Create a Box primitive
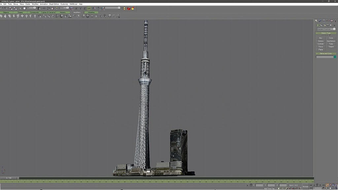Viewport: 338px width, 190px height. tap(321, 38)
